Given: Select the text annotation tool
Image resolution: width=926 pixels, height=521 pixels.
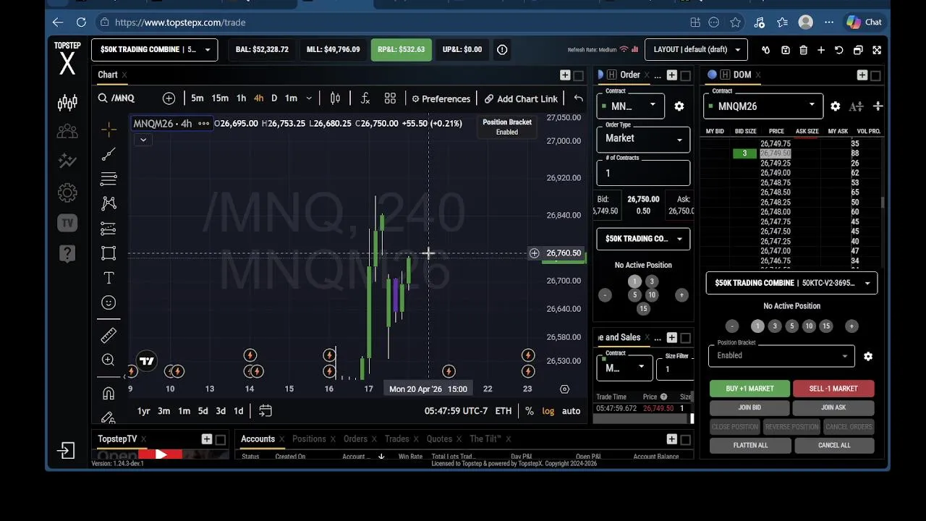Looking at the screenshot, I should click(x=109, y=278).
